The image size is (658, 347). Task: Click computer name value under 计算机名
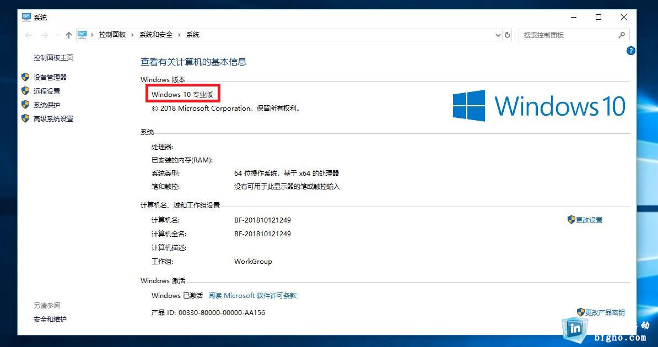coord(263,220)
